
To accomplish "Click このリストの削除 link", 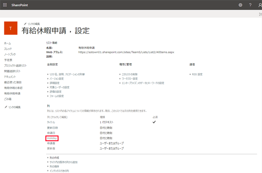I will tap(130, 74).
